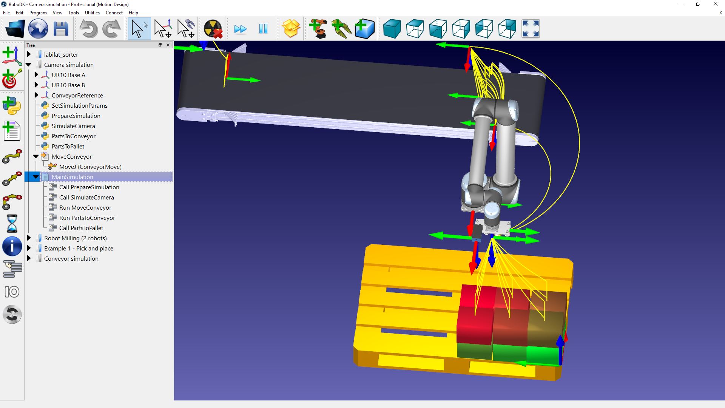The width and height of the screenshot is (725, 408).
Task: Select Call SimulateCamera instruction
Action: 86,197
